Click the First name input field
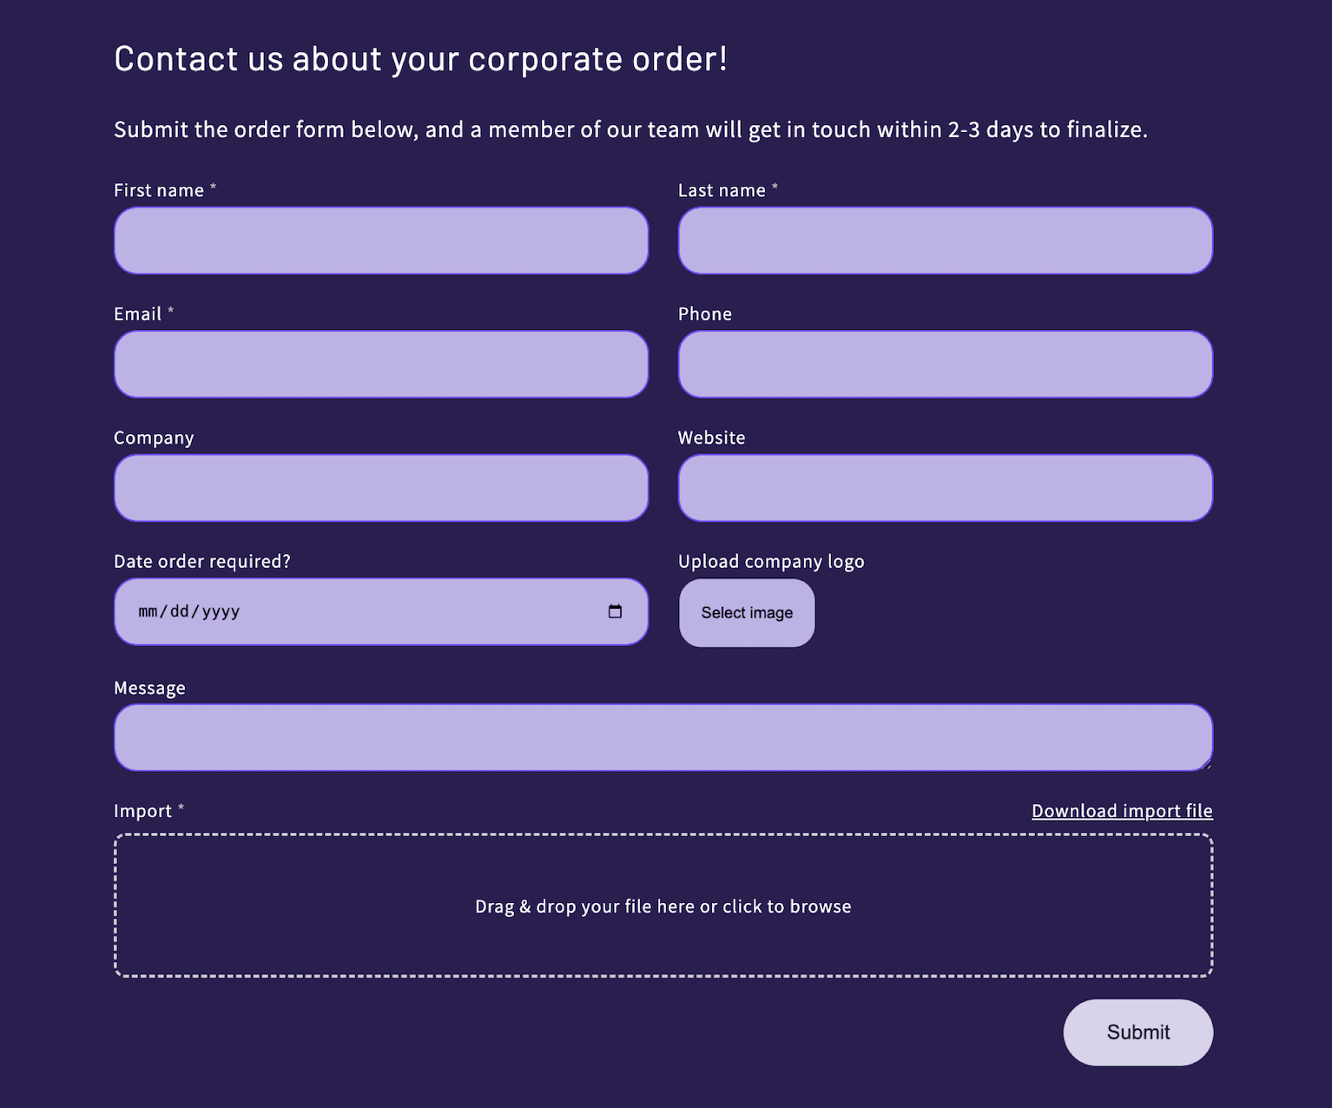Screen dimensions: 1332x1108 coord(380,241)
